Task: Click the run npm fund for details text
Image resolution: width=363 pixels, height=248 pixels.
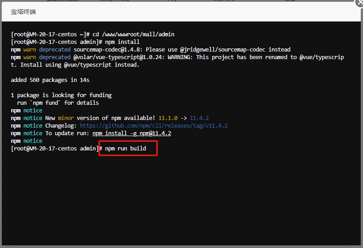Action: tap(57, 103)
